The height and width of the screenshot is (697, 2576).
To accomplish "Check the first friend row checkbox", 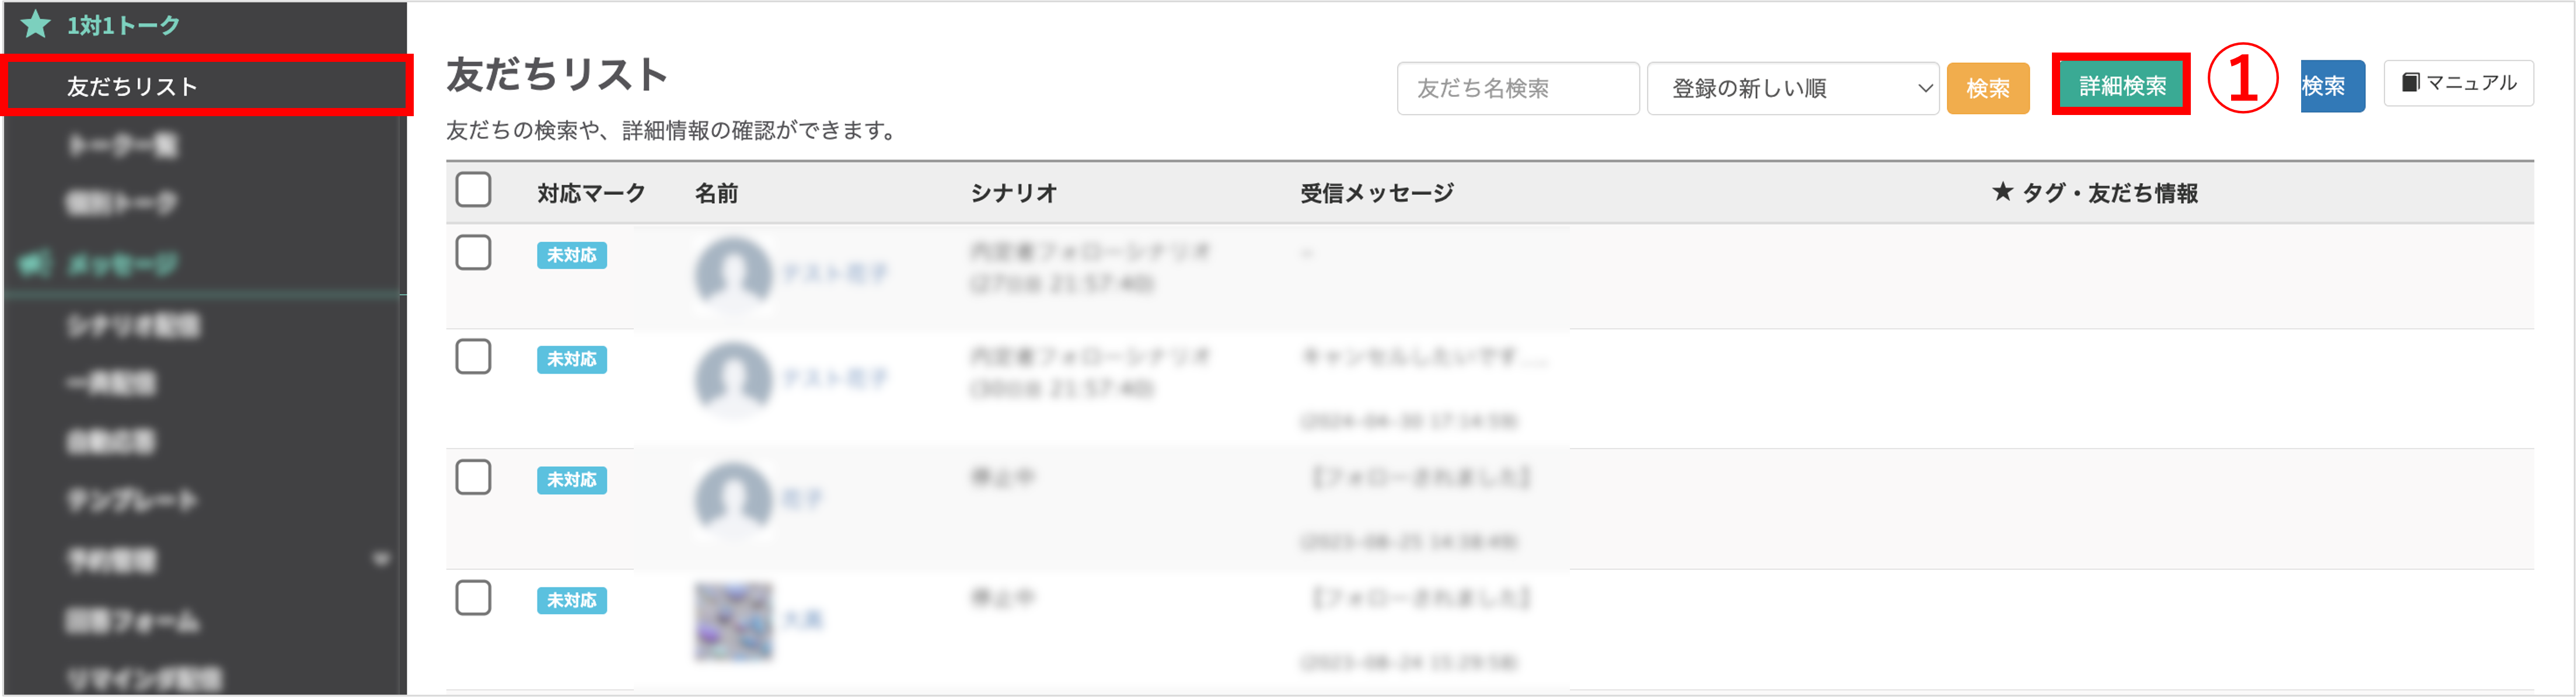I will 473,252.
